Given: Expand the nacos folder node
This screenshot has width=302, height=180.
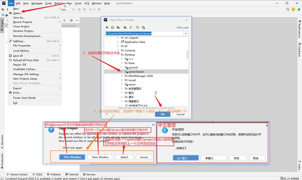Looking at the screenshot, I should (122, 84).
